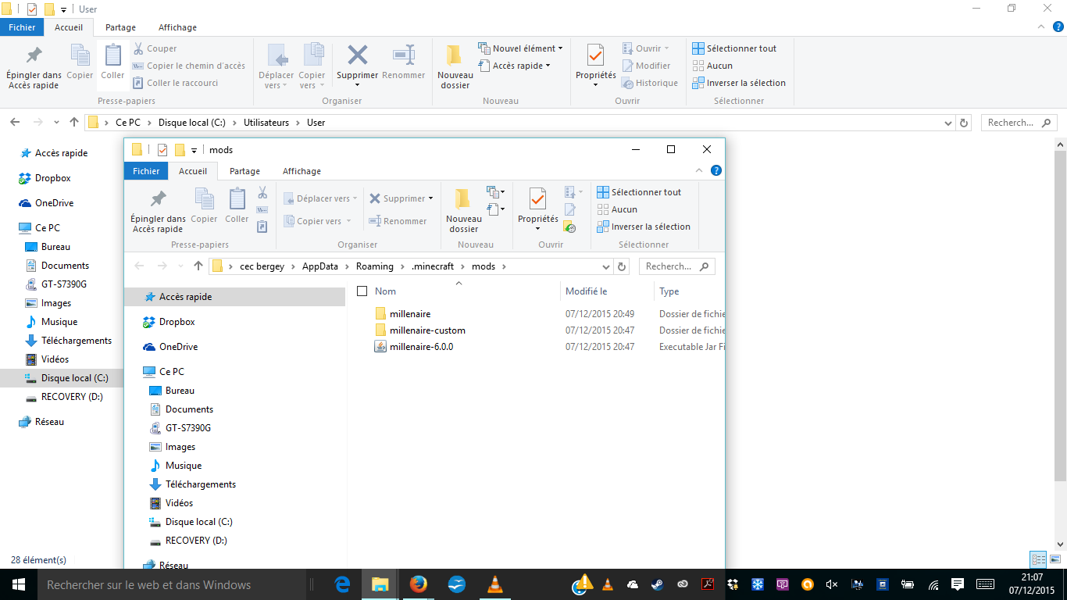
Task: Launch Firefox from the taskbar
Action: 418,584
